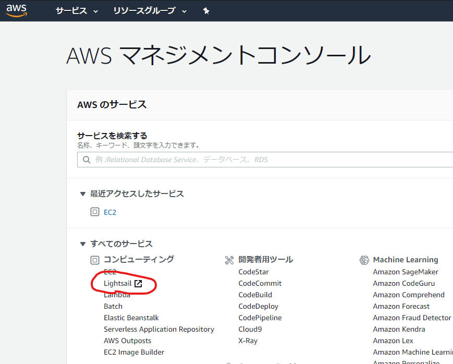453x364 pixels.
Task: Click the AWS のサービス panel title
Action: [112, 104]
